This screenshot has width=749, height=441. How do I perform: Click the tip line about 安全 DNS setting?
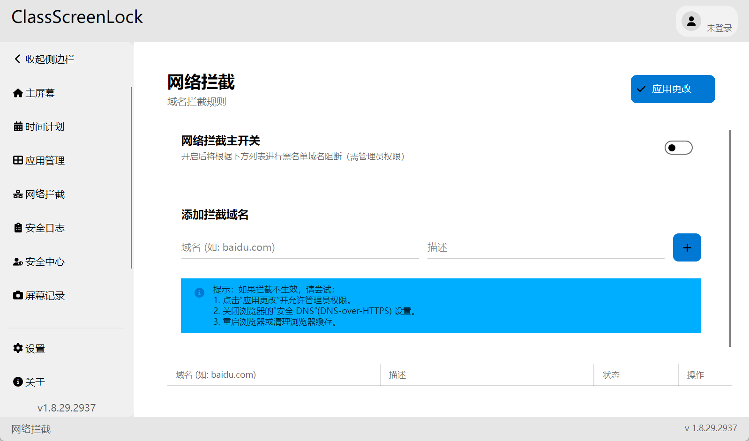pos(315,311)
